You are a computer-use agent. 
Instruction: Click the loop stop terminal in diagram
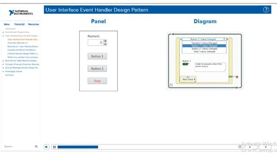[237, 77]
